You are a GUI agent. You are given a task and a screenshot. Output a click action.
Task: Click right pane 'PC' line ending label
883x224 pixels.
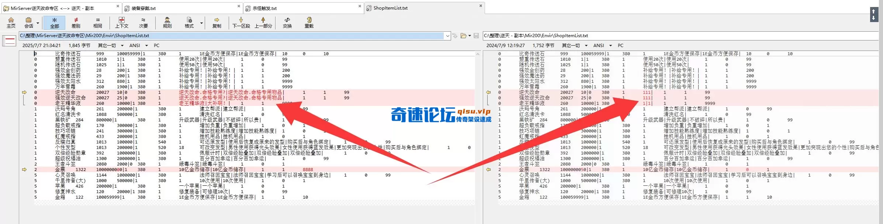click(x=621, y=46)
